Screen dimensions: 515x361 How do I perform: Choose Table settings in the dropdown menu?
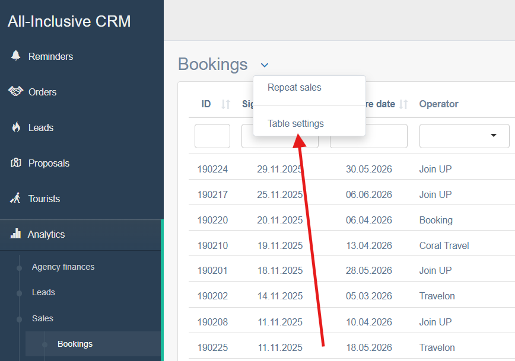point(295,124)
